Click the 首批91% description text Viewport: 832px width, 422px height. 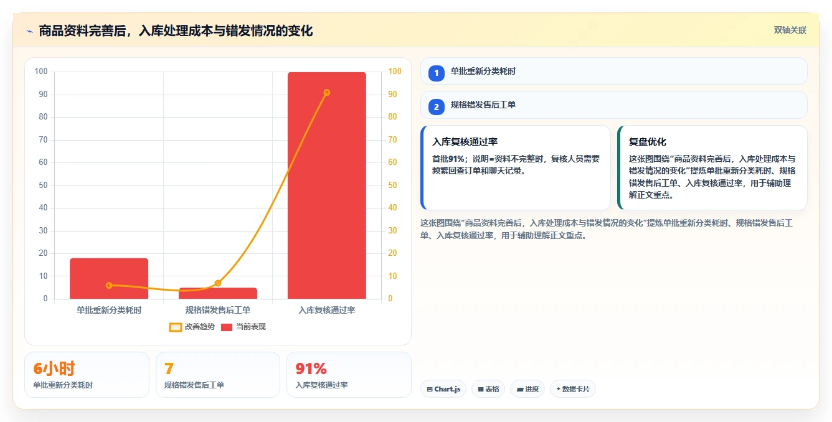click(x=516, y=164)
